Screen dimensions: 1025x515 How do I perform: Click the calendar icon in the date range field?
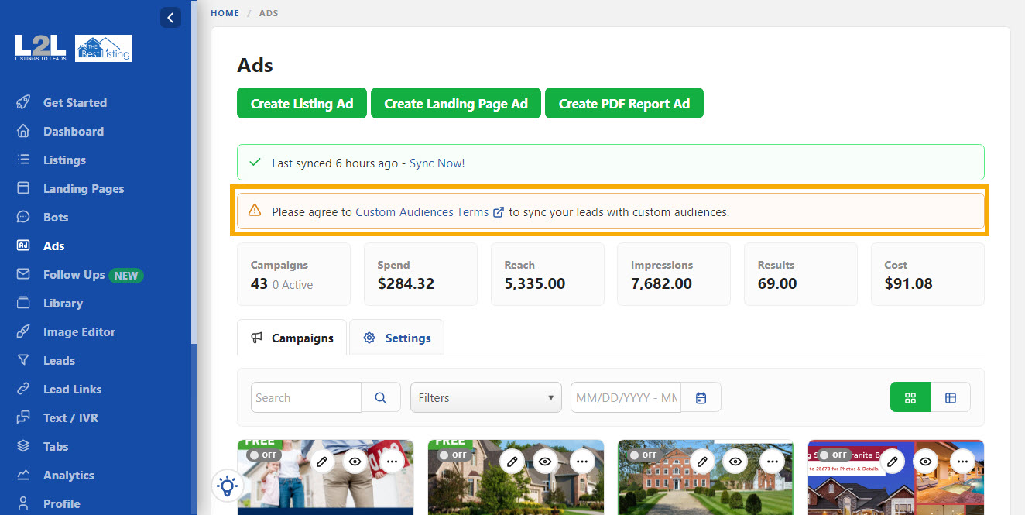701,397
